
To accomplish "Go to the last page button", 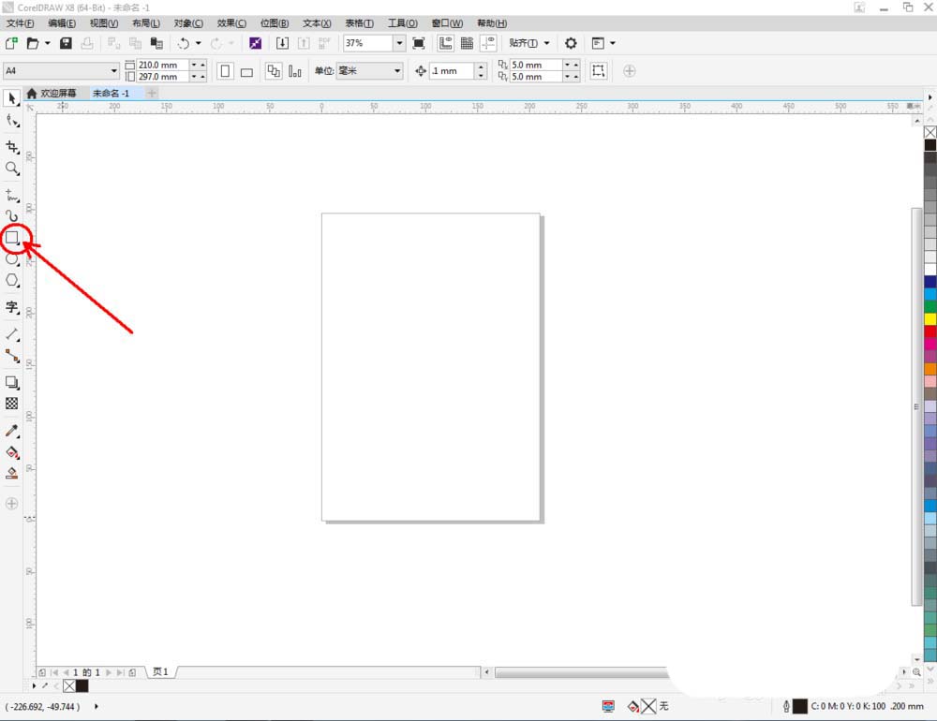I will point(120,672).
